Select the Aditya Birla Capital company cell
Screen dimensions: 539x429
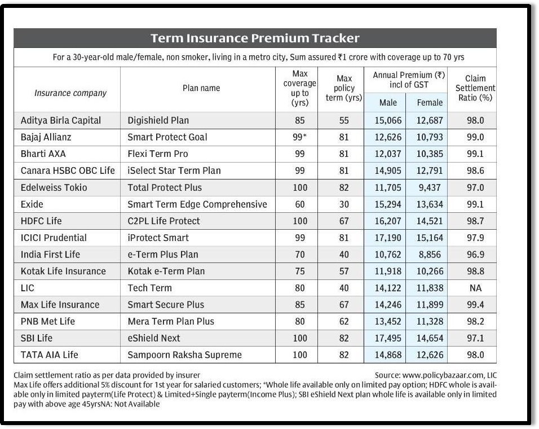pos(60,120)
